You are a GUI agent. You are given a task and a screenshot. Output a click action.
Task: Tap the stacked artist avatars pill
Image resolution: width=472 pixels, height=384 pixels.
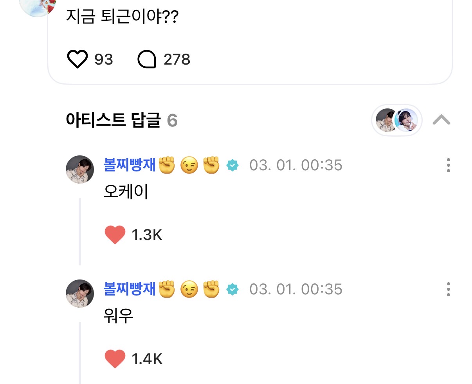pos(396,120)
